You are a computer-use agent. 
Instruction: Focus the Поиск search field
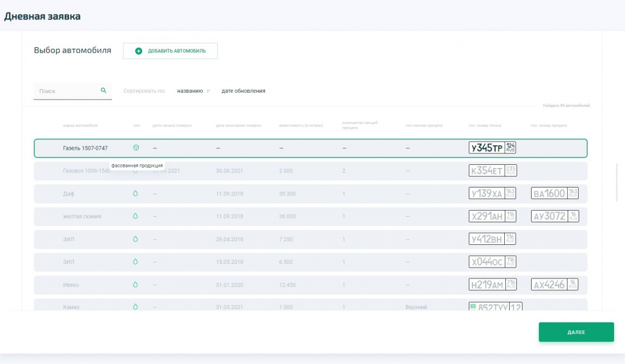point(68,91)
